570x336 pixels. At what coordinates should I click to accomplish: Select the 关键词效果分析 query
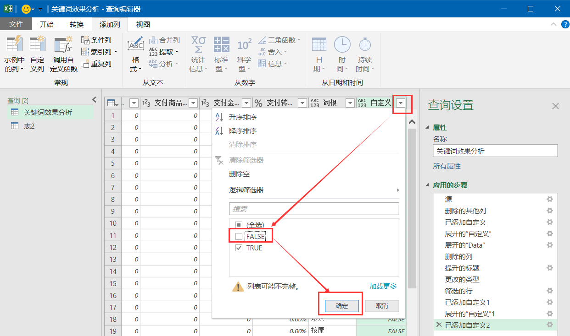pos(50,112)
